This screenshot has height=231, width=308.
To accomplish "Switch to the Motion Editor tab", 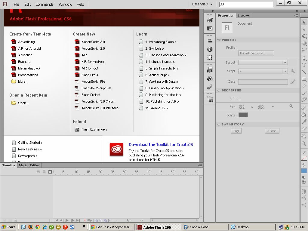I will point(29,165).
